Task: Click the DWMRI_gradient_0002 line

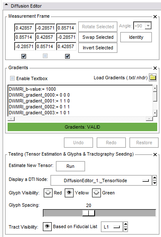Action: pos(39,107)
